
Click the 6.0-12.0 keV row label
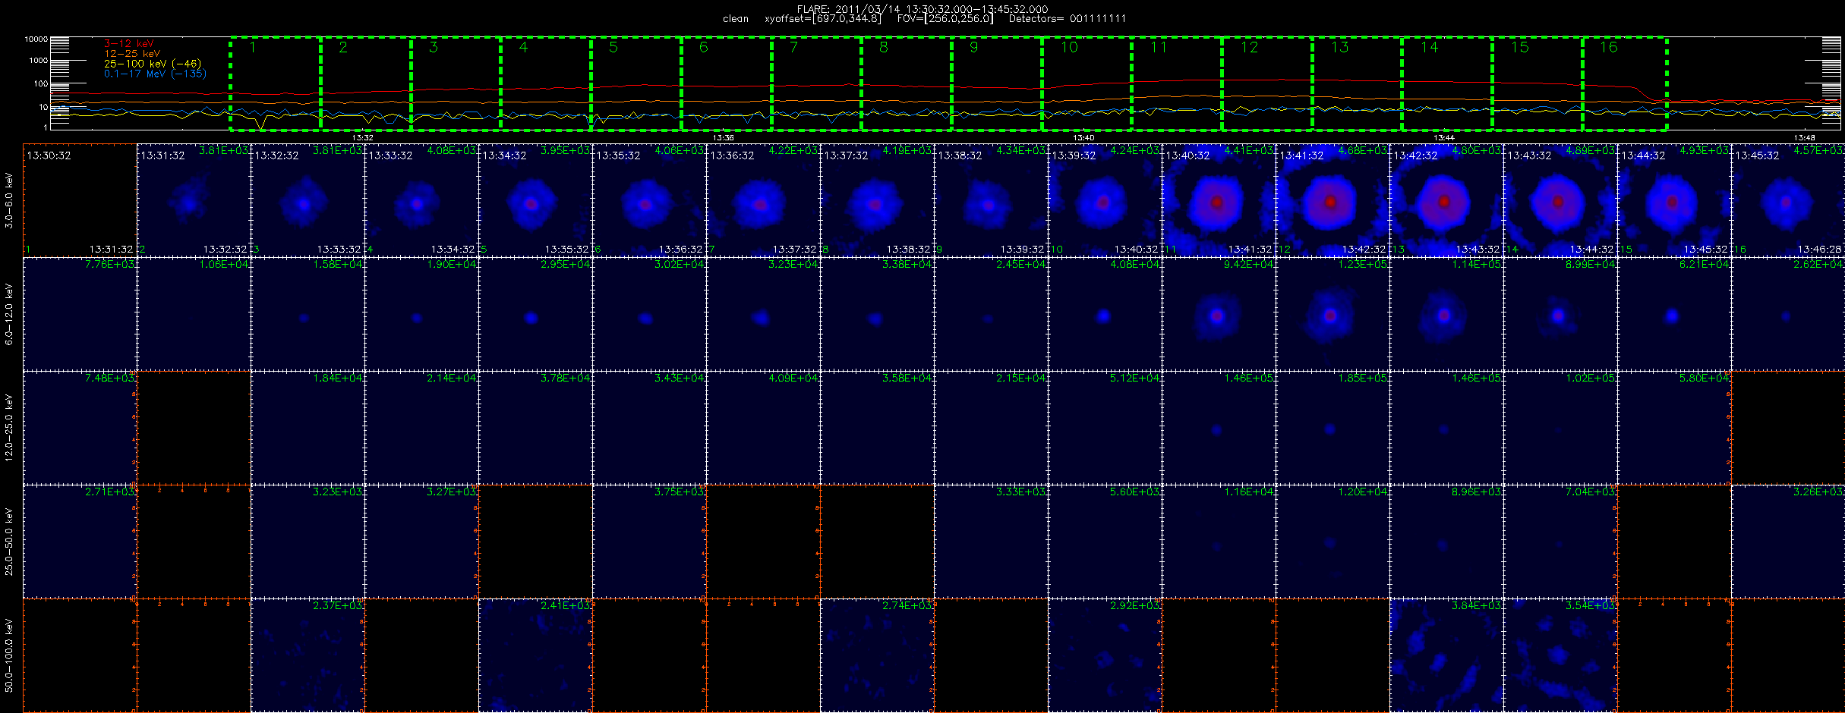tap(9, 314)
